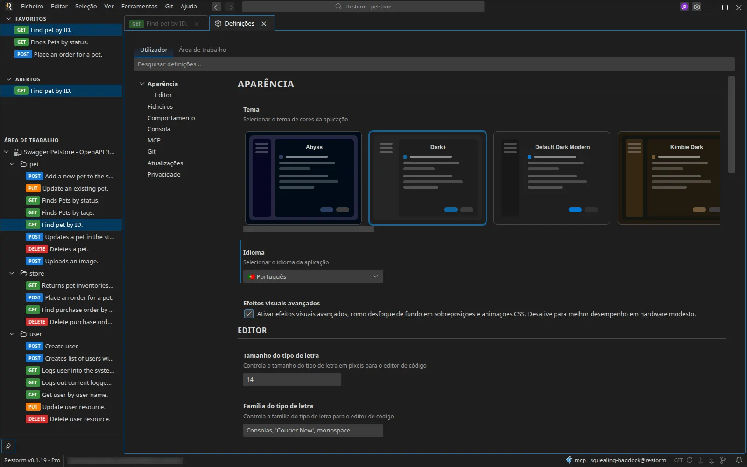The image size is (747, 467).
Task: Click the MCP connection icon in status bar
Action: point(569,460)
